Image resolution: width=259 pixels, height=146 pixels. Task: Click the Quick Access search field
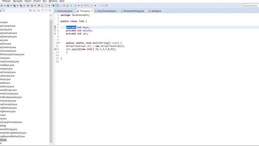[251, 6]
